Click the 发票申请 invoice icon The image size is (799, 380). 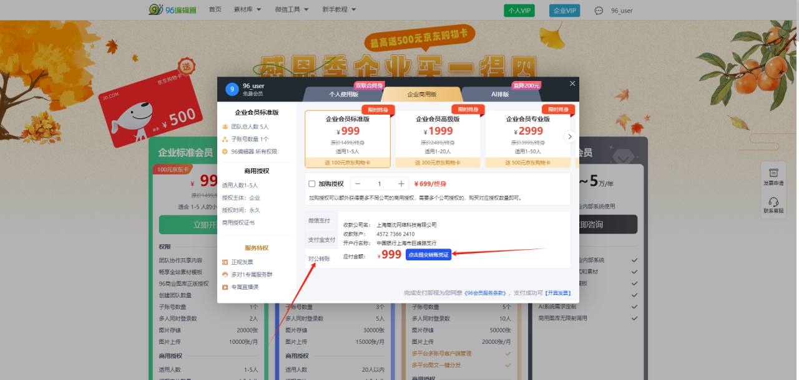[773, 173]
